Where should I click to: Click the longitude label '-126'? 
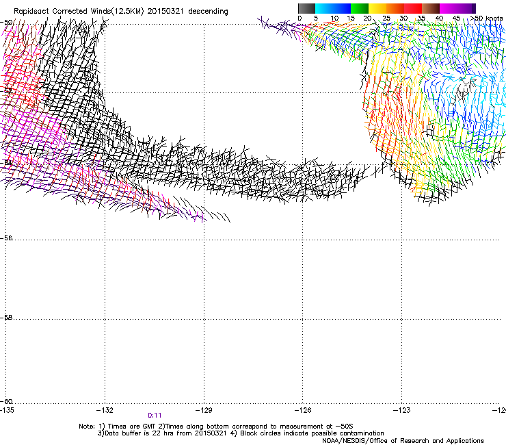tap(303, 410)
